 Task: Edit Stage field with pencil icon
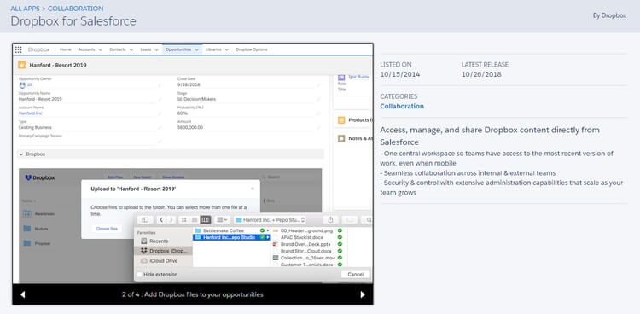[318, 99]
